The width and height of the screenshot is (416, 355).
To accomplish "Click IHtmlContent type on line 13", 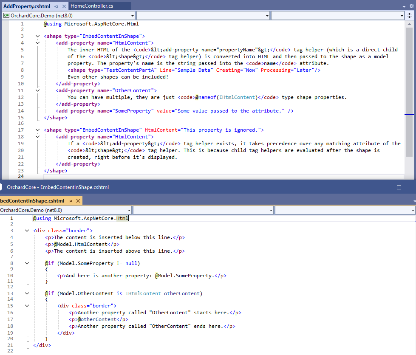I will pyautogui.click(x=143, y=293).
